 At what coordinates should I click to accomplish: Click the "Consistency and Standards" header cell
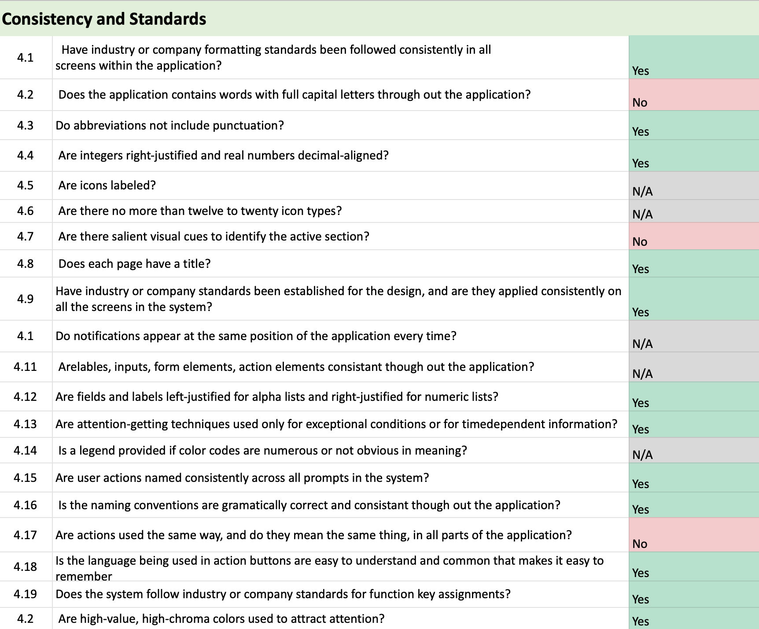(104, 19)
